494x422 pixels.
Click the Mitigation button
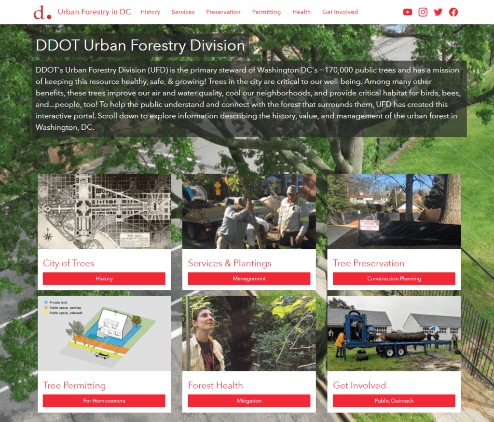point(249,401)
